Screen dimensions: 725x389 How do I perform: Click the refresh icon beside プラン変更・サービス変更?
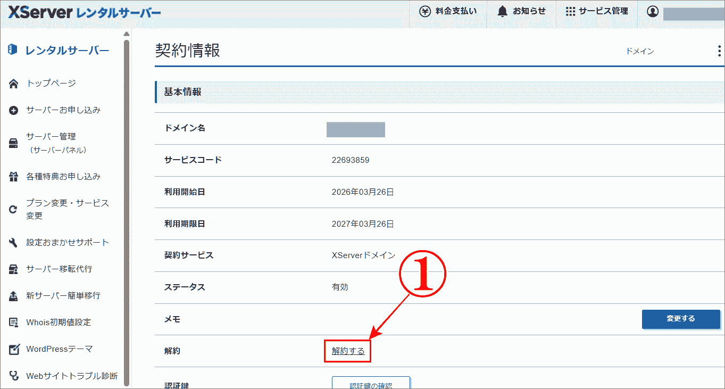pos(14,210)
